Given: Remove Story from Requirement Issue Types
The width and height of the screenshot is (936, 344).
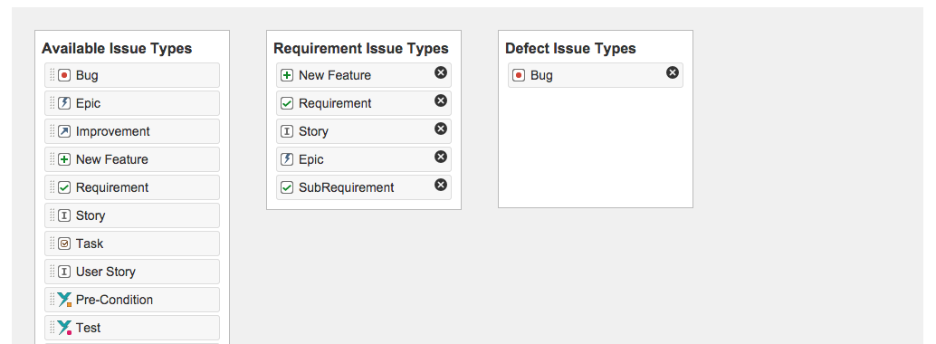Looking at the screenshot, I should pos(441,129).
